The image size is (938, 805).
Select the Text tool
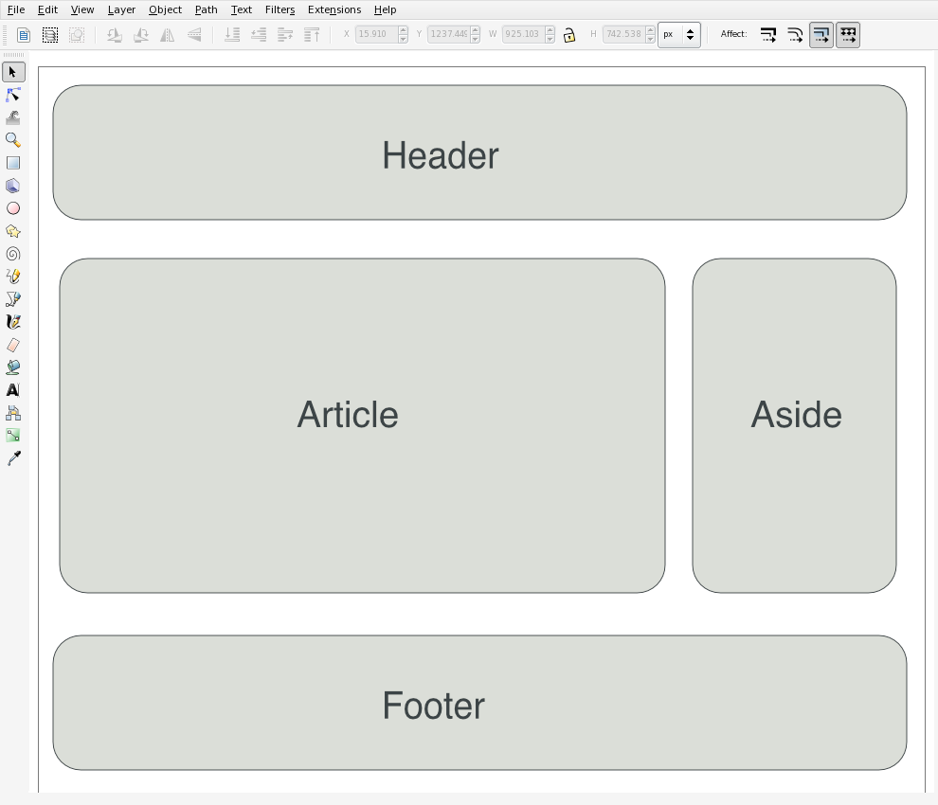13,390
